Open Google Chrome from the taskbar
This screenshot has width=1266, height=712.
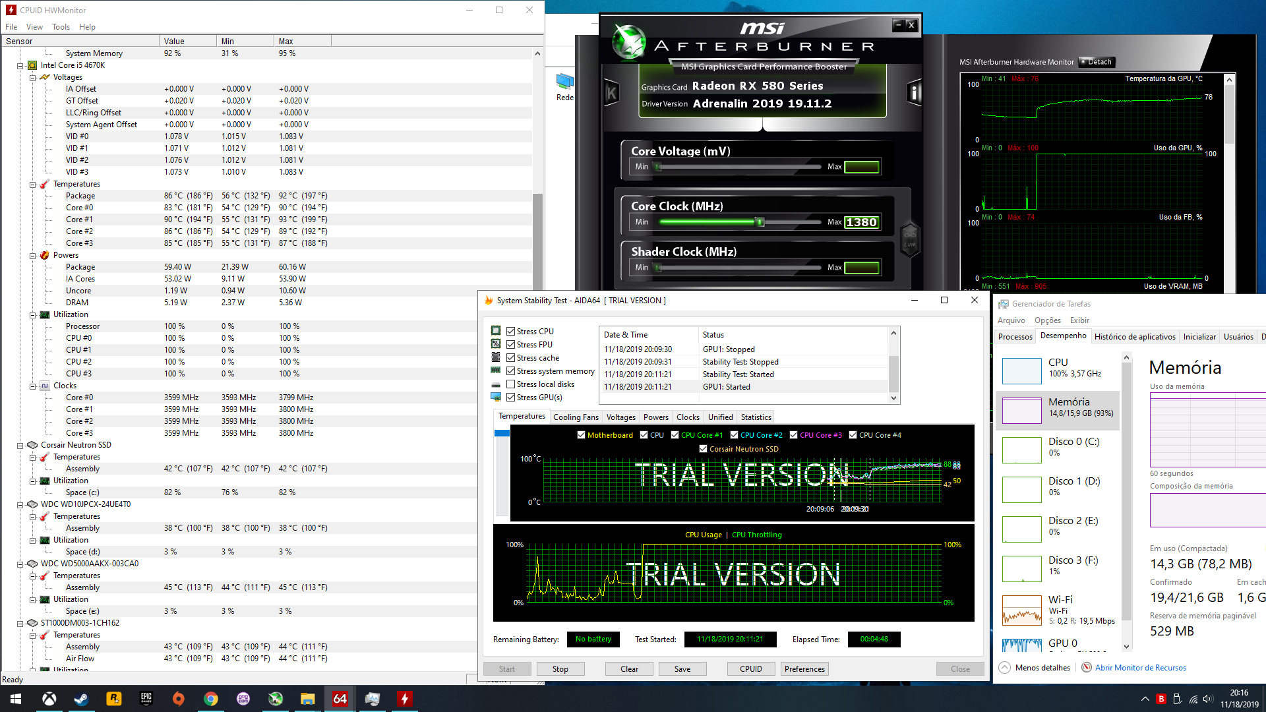click(x=211, y=699)
